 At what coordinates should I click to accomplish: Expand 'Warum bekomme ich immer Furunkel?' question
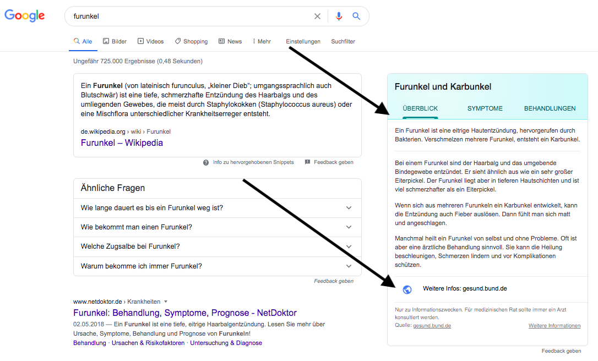coord(218,266)
